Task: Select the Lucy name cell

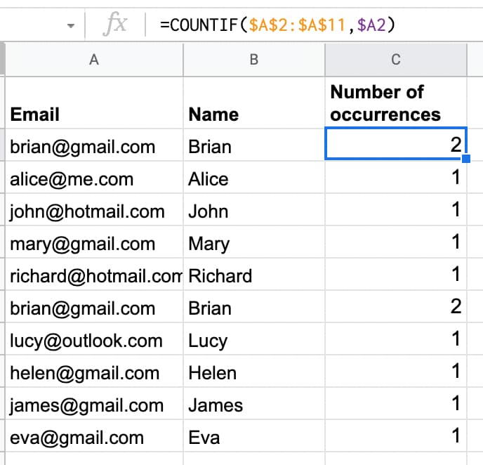Action: 254,339
